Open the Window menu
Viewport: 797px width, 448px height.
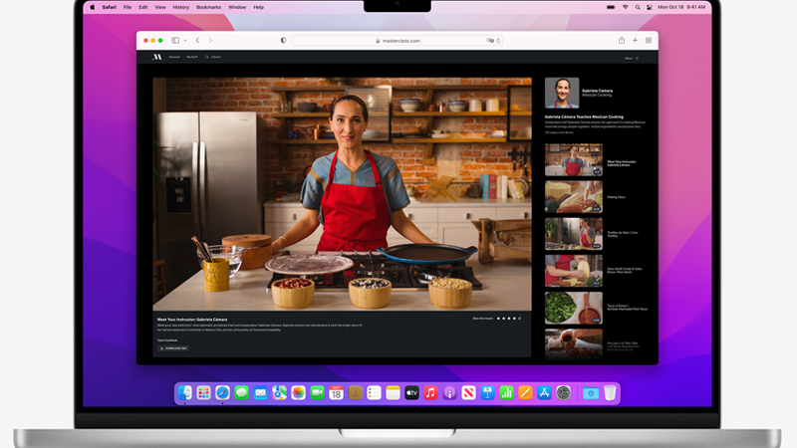pyautogui.click(x=237, y=7)
